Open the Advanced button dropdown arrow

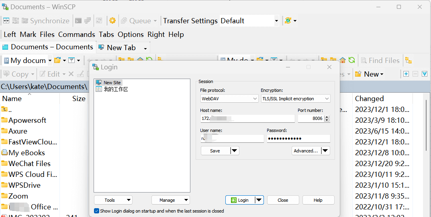[325, 150]
